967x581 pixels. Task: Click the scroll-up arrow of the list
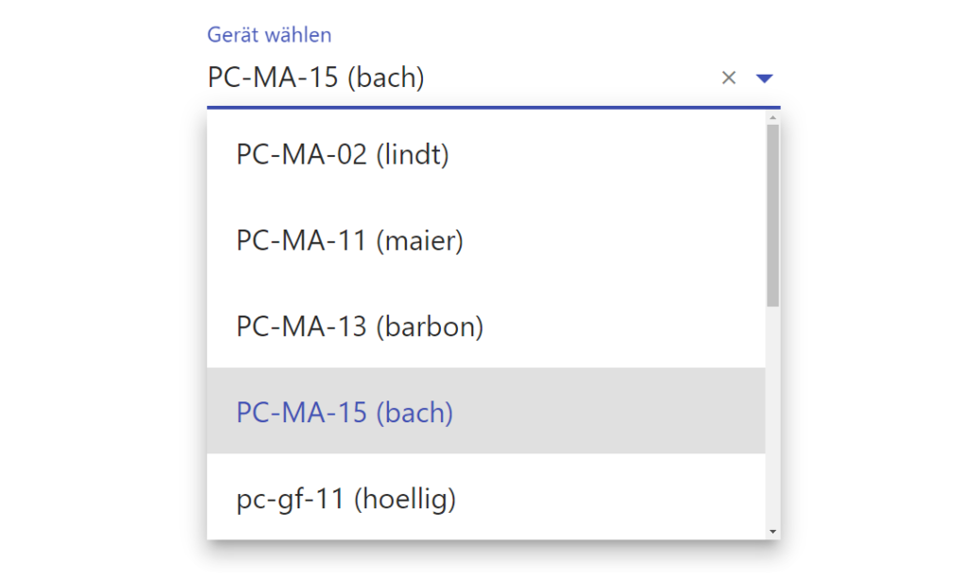coord(773,118)
